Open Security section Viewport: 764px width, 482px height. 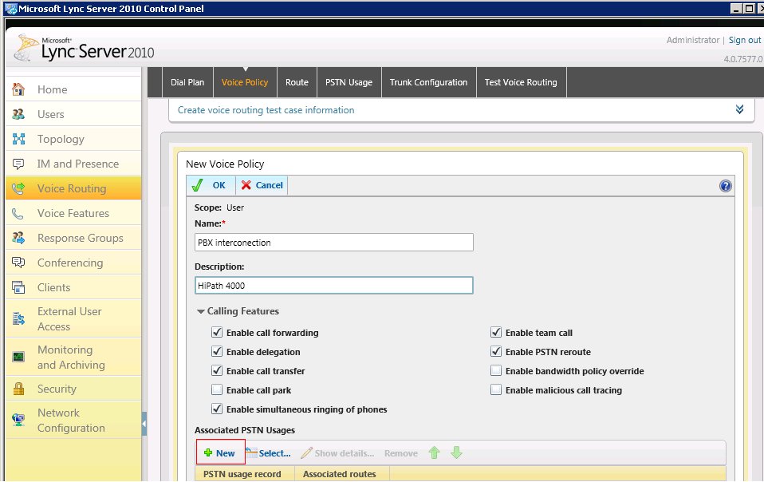73,389
